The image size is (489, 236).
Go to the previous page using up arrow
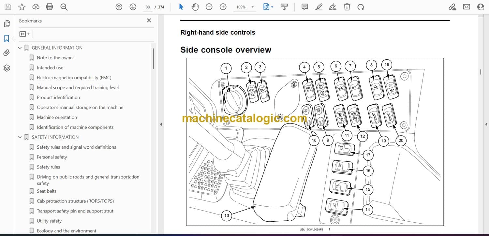119,7
